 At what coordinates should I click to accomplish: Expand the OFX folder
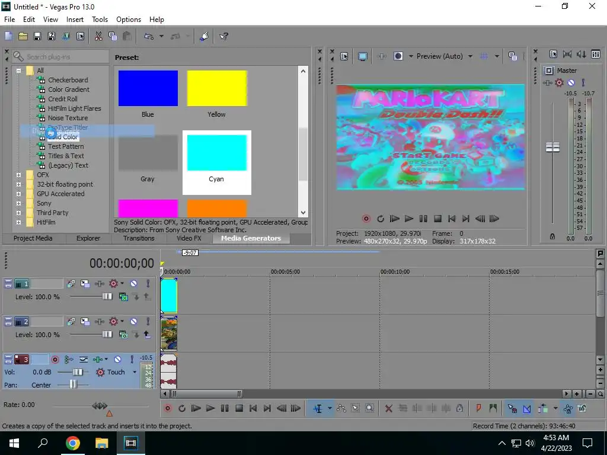[18, 175]
